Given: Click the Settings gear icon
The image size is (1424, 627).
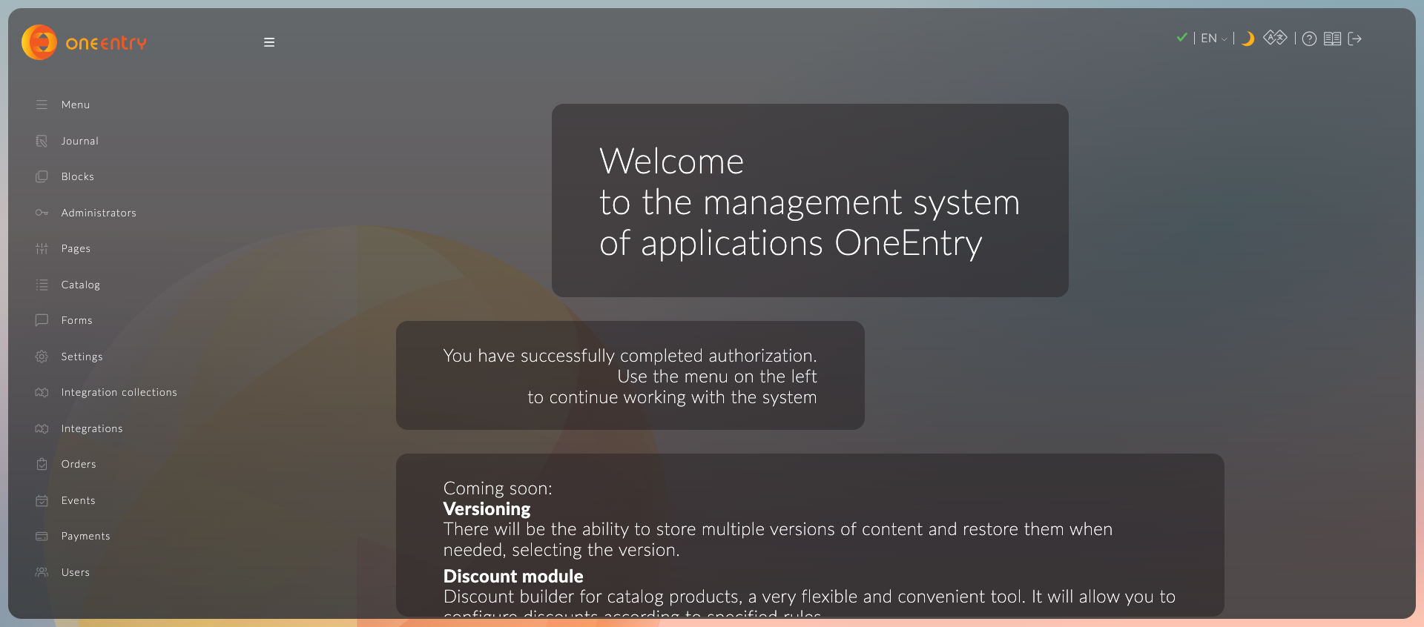Looking at the screenshot, I should [x=42, y=356].
